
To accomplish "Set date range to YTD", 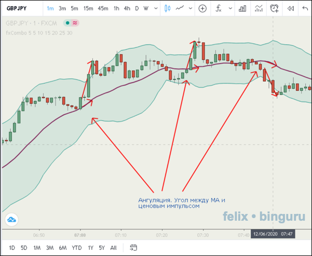I will click(x=77, y=247).
